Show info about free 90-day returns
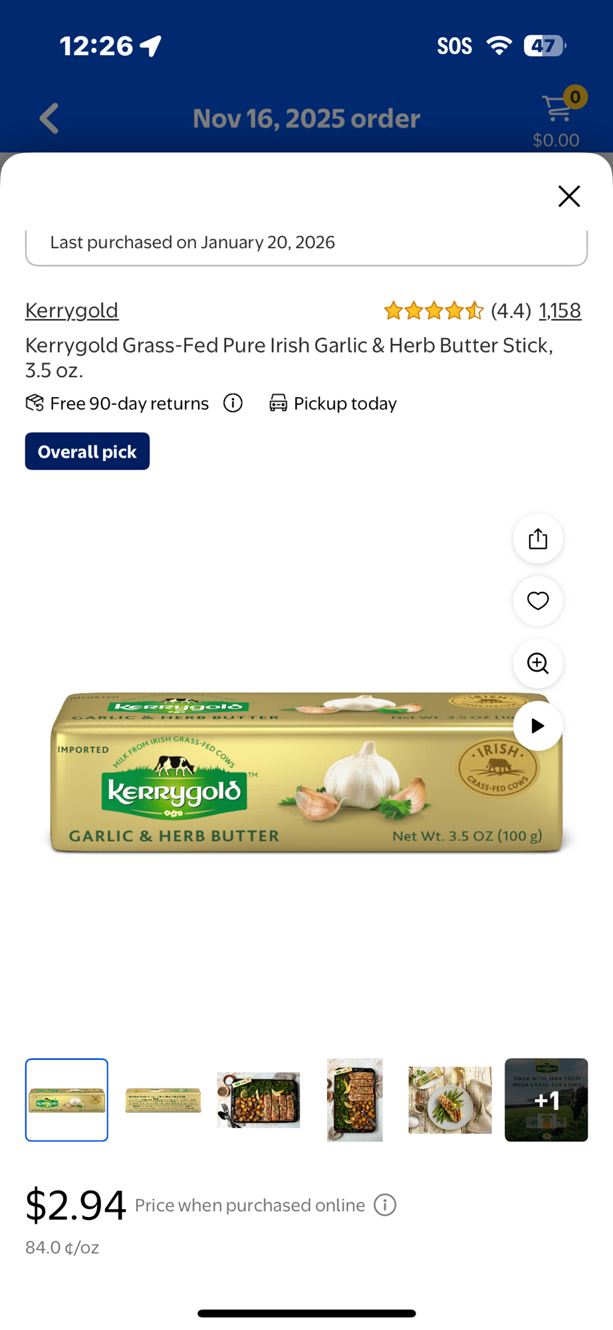This screenshot has height=1330, width=613. coord(233,403)
